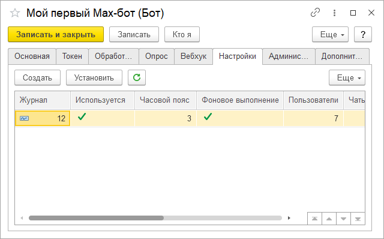Toggle the Используется checkmark in the row
Viewport: 384px width, 239px height.
(x=82, y=117)
